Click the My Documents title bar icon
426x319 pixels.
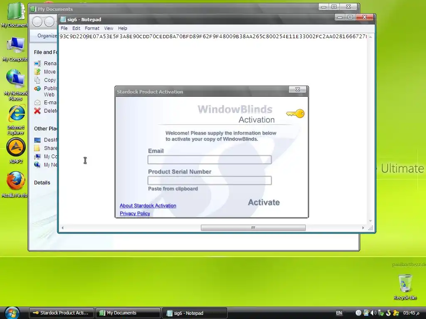(x=33, y=9)
